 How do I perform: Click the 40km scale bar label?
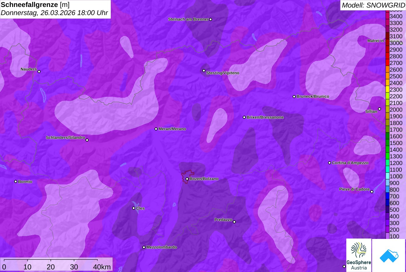tap(102, 267)
